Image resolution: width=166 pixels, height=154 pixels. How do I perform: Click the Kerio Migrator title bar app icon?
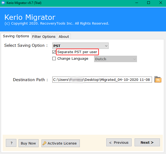[3, 3]
